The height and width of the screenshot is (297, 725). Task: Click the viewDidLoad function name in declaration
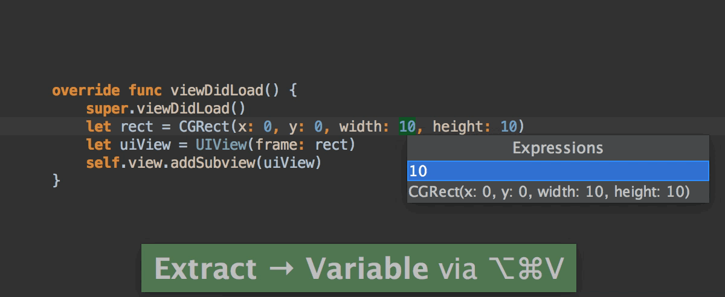coord(217,91)
